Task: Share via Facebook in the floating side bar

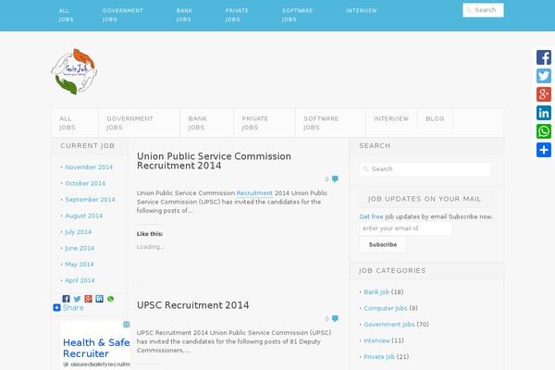Action: pyautogui.click(x=544, y=57)
